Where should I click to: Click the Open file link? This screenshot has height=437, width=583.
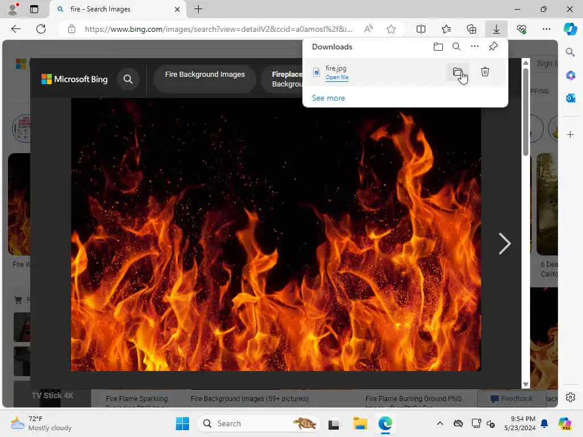click(x=337, y=77)
